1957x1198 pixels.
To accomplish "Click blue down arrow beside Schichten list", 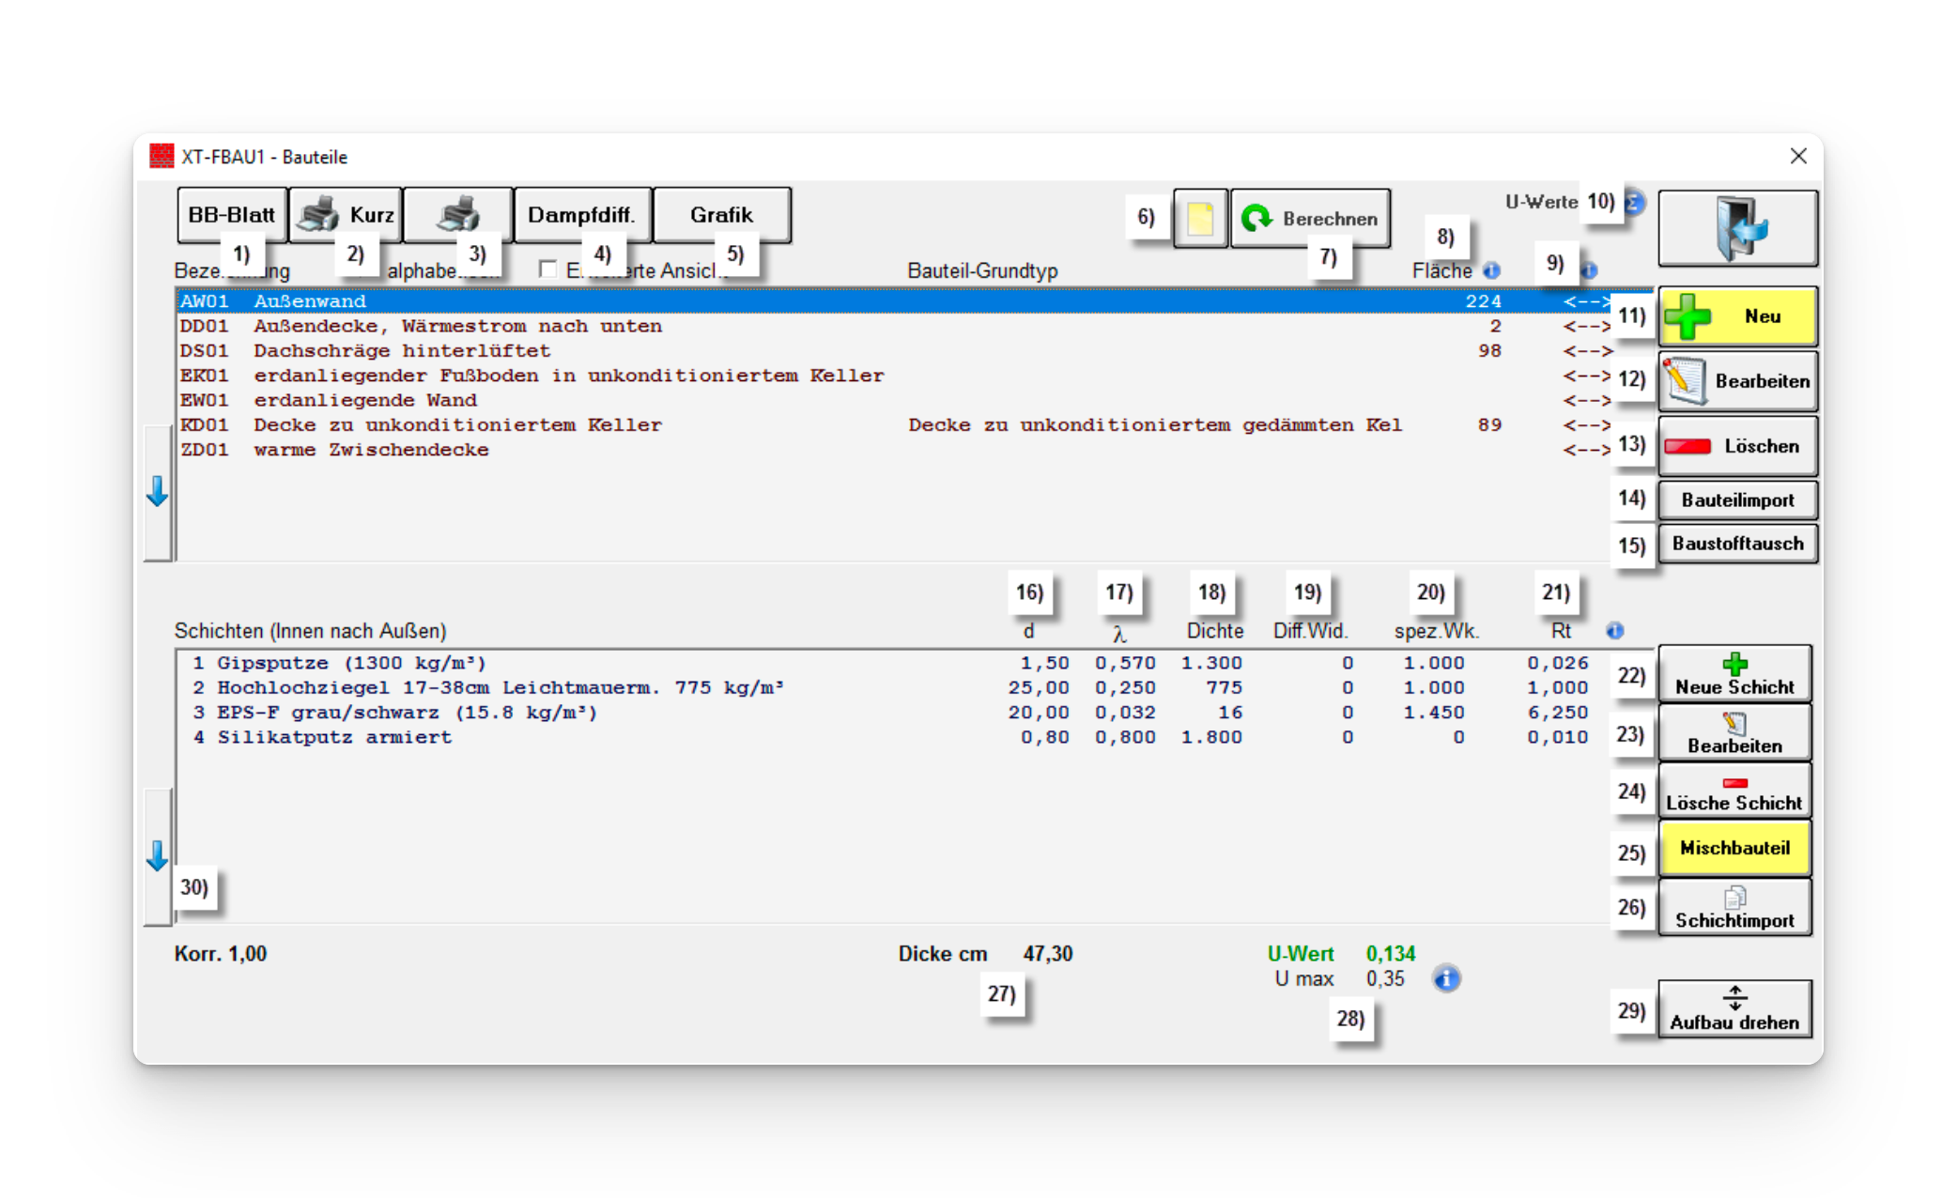I will (x=158, y=855).
